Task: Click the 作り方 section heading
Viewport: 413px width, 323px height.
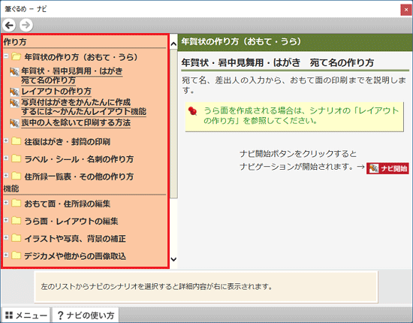Action: coord(15,42)
